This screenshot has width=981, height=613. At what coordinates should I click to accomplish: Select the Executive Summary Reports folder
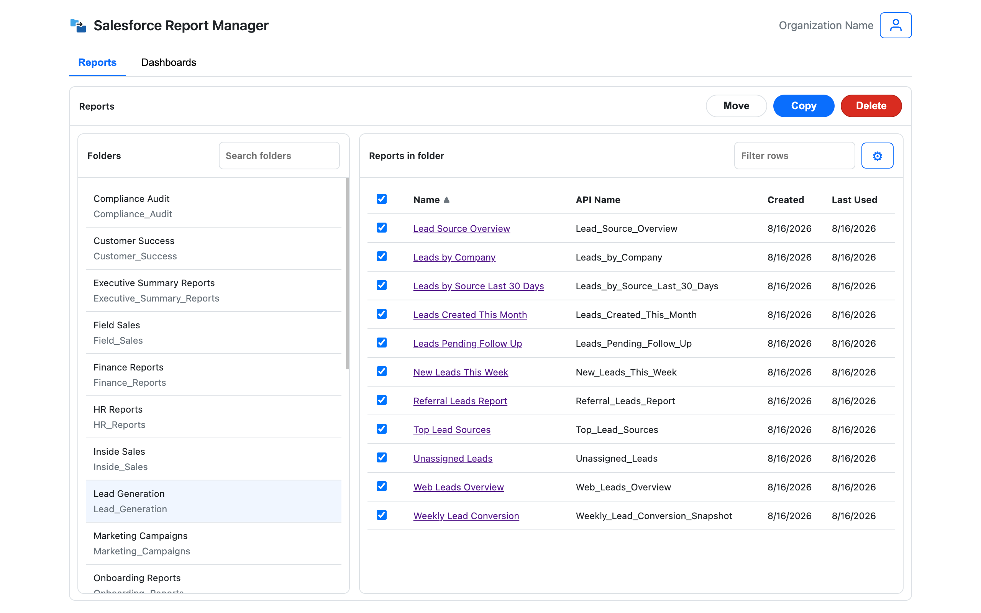point(213,291)
